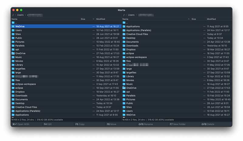This screenshot has height=141, width=243.
Task: Click the Library folder icon in right pane
Action: (x=124, y=76)
